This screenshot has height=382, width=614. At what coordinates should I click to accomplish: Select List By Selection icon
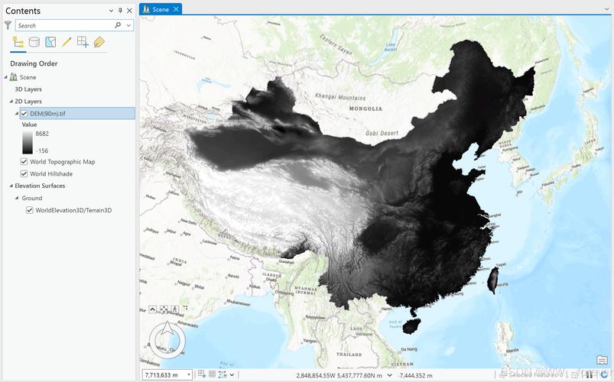click(50, 42)
